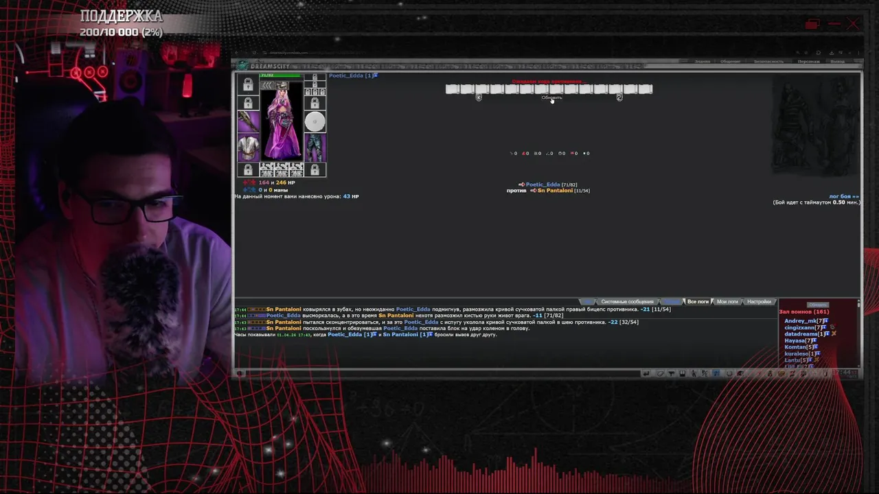Screen dimensions: 879x494
Task: Switch to the Системные сообщения tab
Action: (x=627, y=302)
